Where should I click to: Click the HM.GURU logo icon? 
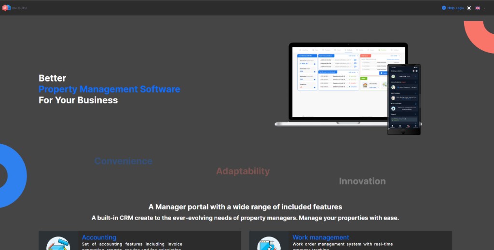[x=6, y=8]
